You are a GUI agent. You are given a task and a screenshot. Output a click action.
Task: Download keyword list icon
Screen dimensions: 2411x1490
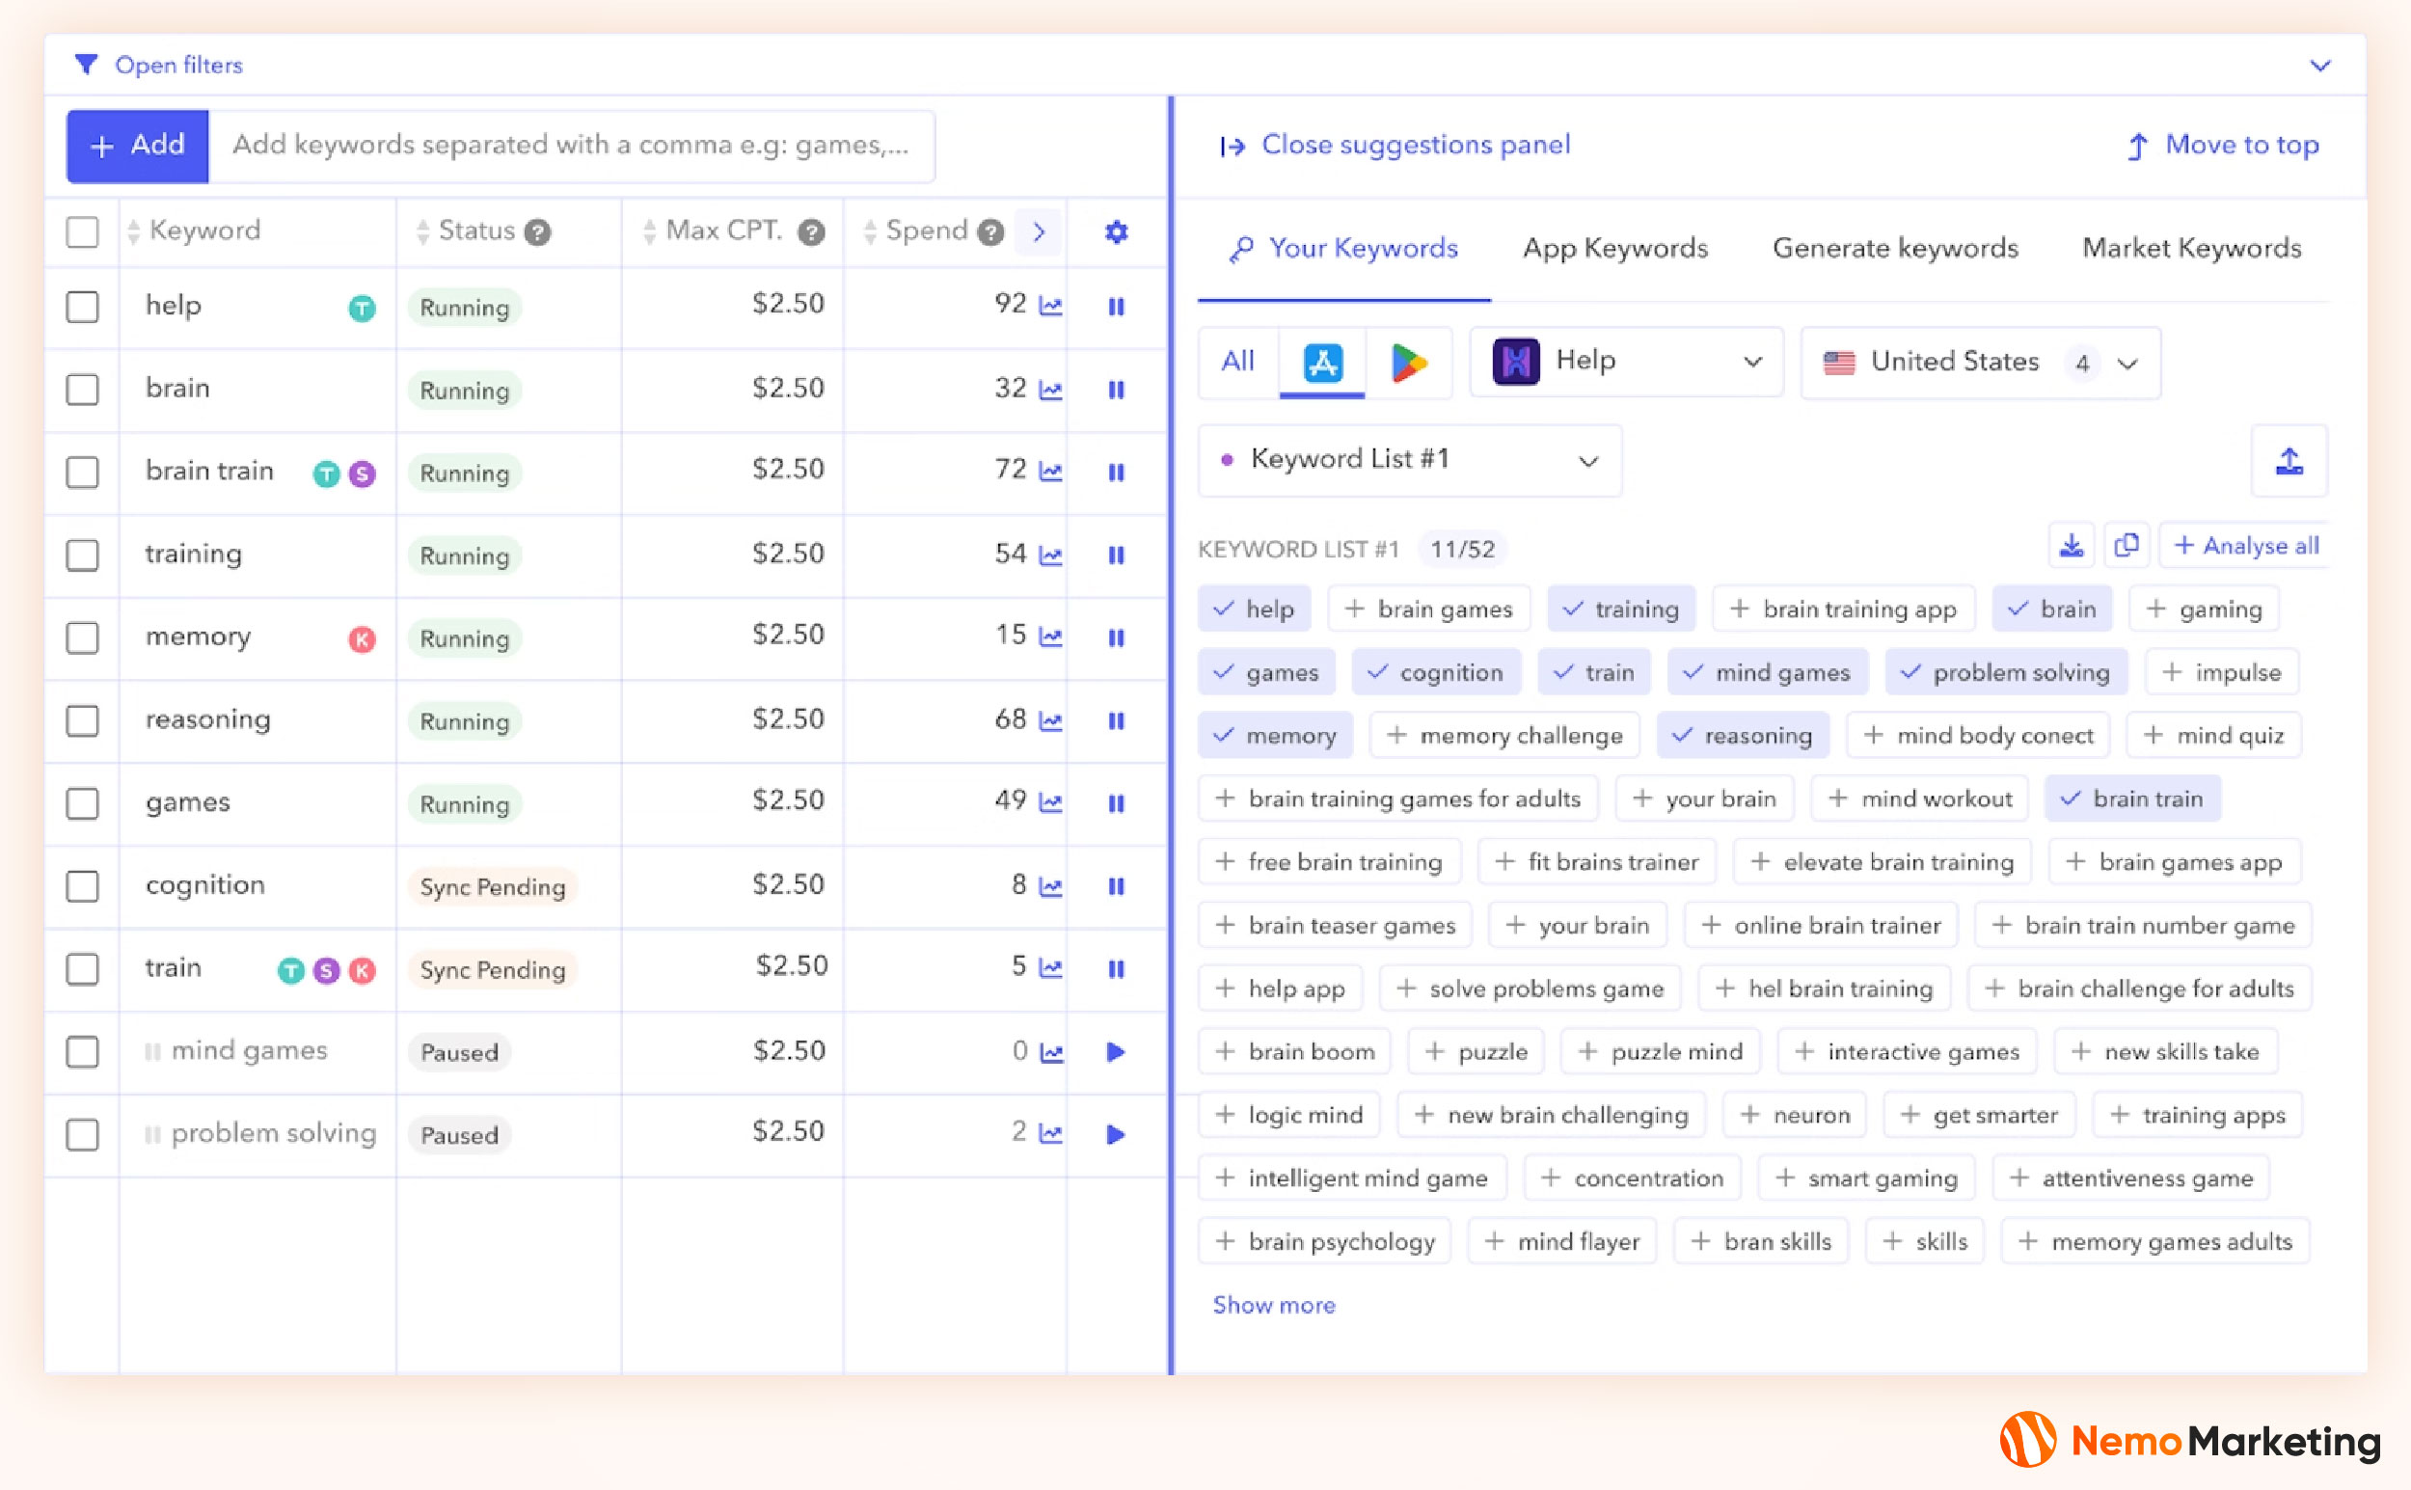pos(2072,546)
